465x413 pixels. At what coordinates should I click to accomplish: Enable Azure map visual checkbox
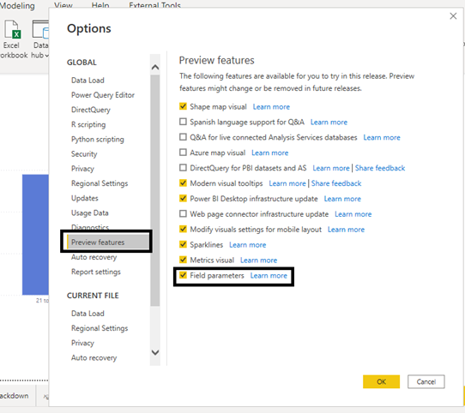coord(183,153)
